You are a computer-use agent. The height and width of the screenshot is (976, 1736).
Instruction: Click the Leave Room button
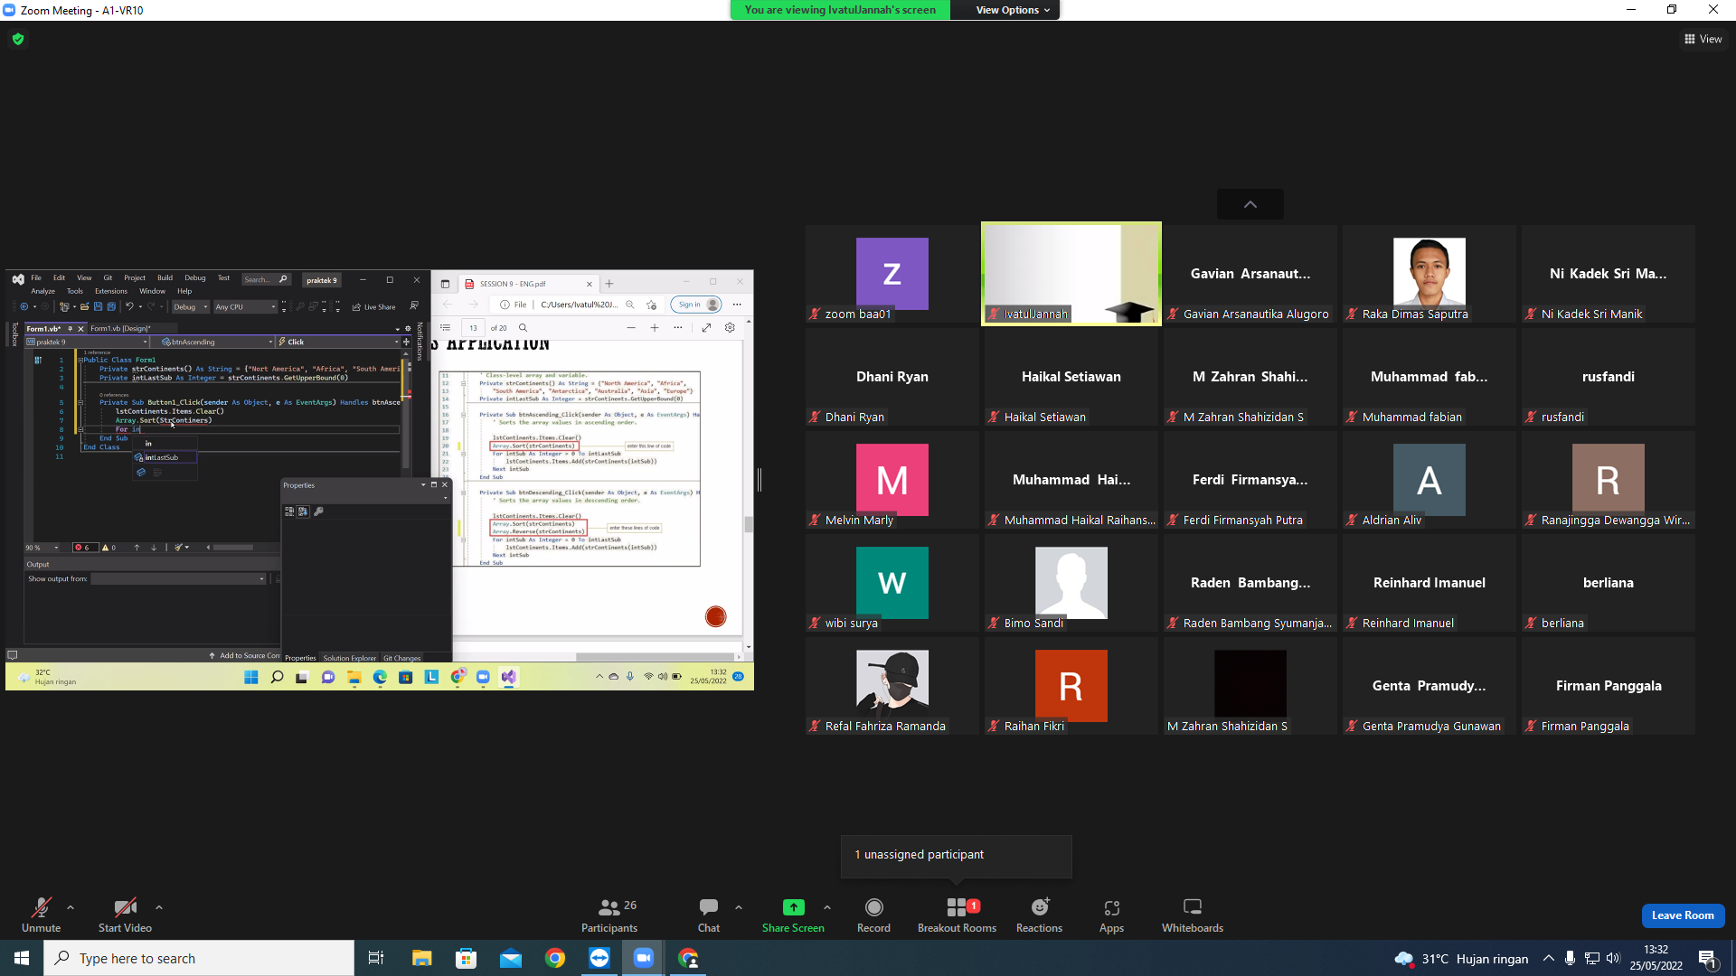pos(1683,915)
